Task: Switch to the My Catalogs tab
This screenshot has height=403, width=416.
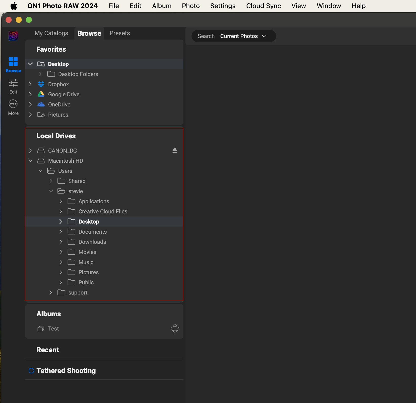Action: (51, 33)
